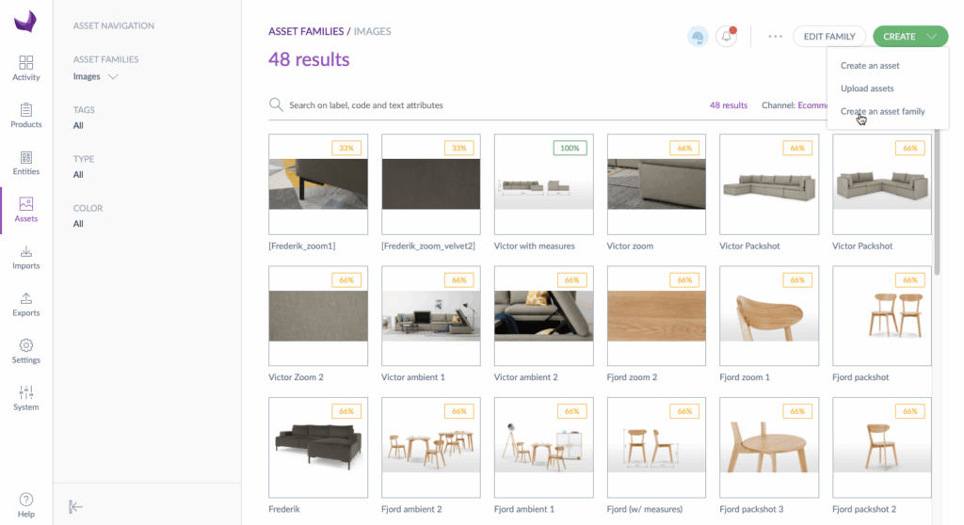Image resolution: width=964 pixels, height=525 pixels.
Task: Collapse the asset navigation panel
Action: point(76,506)
